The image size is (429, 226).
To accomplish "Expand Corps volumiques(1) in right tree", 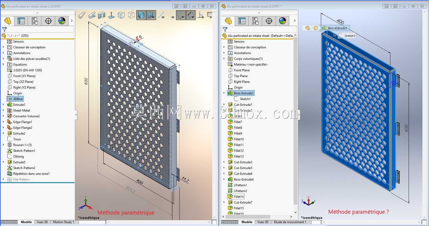I will 224,59.
